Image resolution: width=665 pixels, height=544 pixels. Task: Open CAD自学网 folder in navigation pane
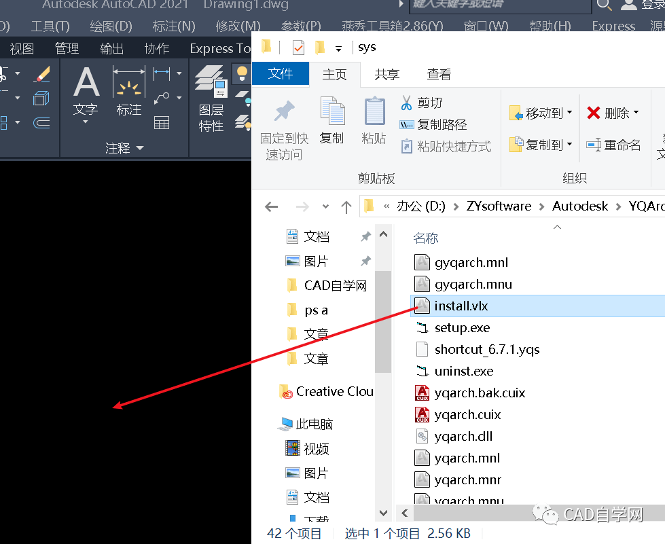[x=335, y=285]
